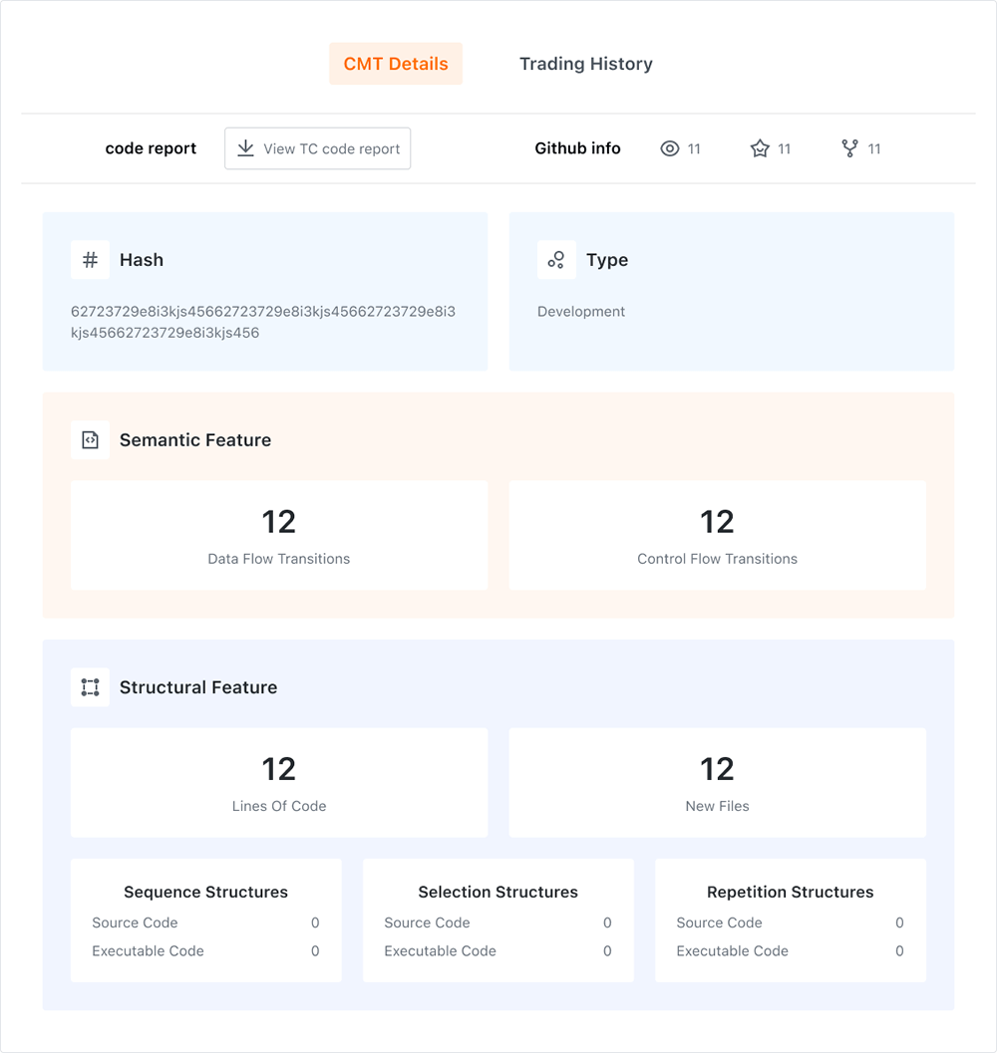The height and width of the screenshot is (1053, 997).
Task: Click the 12 value above New Files
Action: tap(717, 769)
